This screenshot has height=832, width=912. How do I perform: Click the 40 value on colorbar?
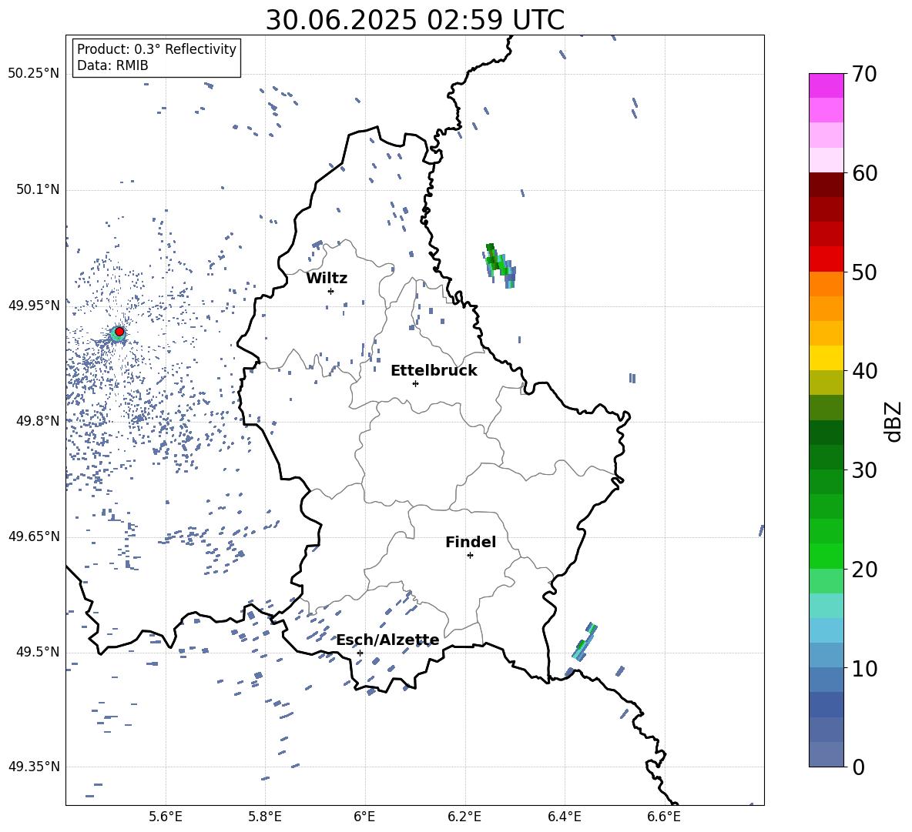[864, 371]
